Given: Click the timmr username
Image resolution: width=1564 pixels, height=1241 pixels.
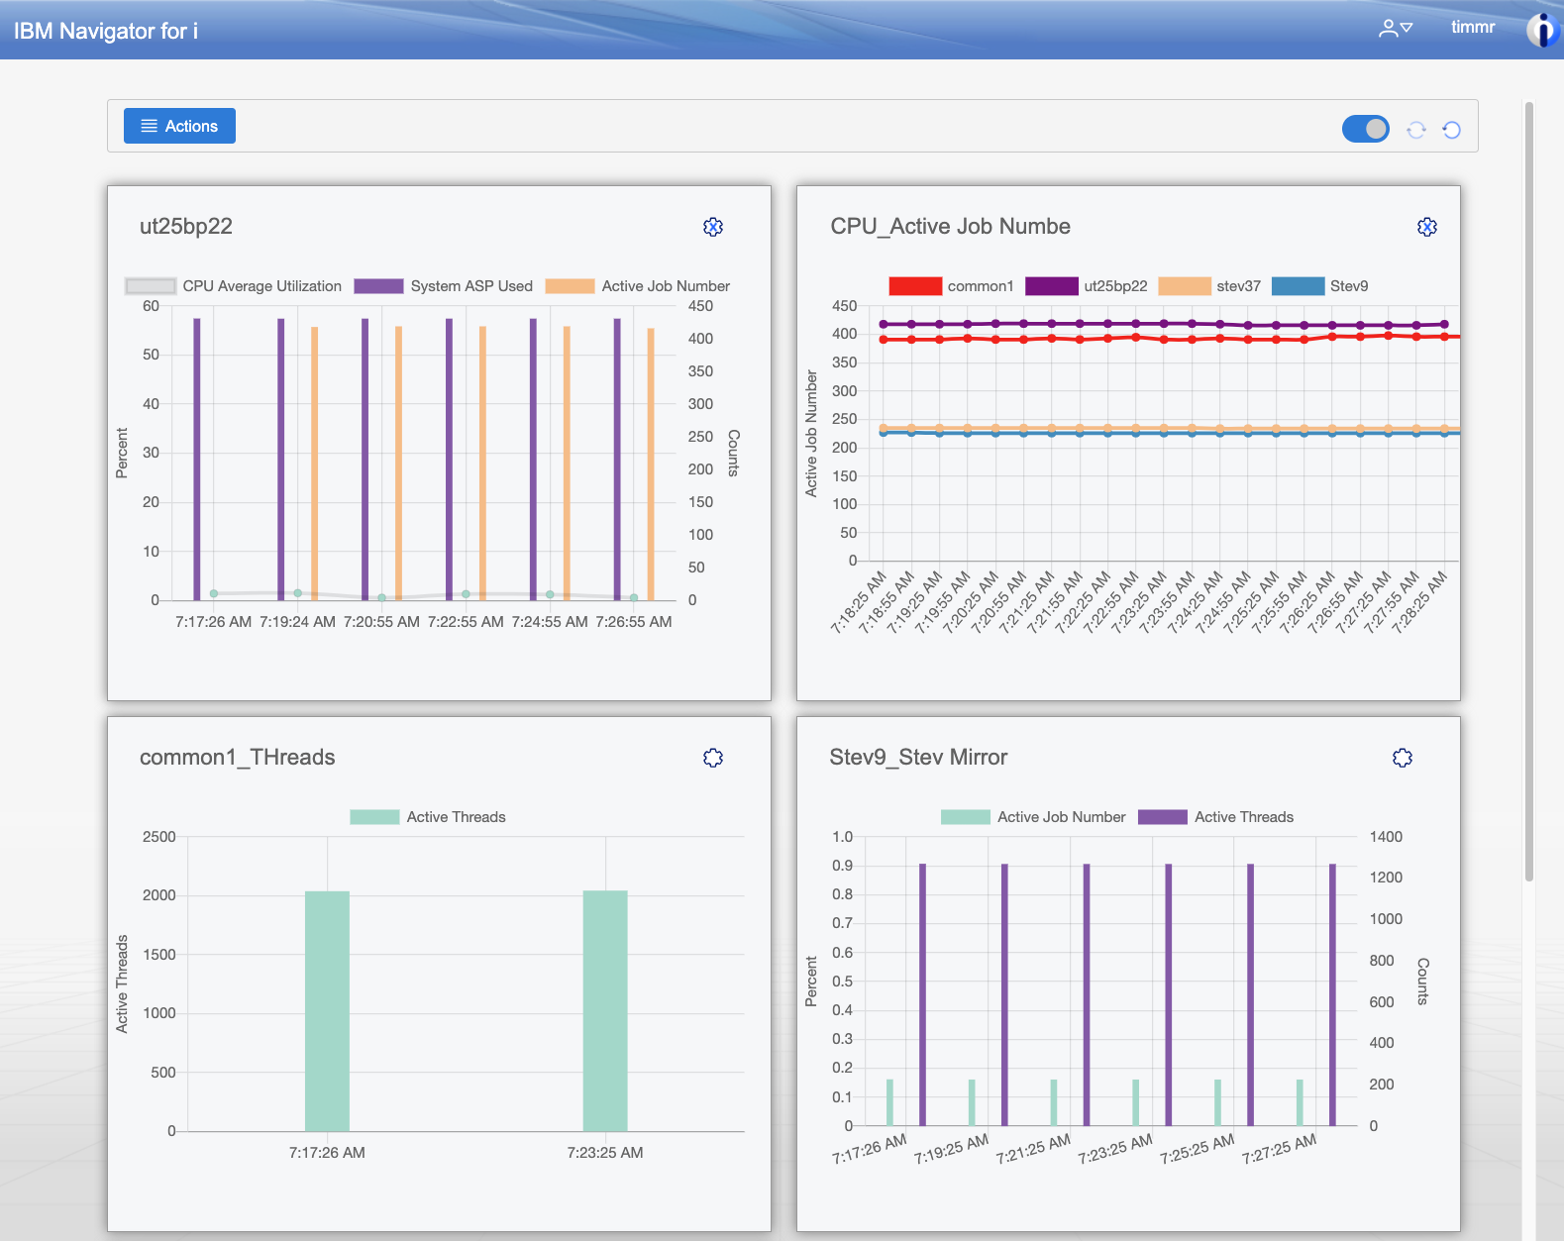Looking at the screenshot, I should (x=1473, y=27).
